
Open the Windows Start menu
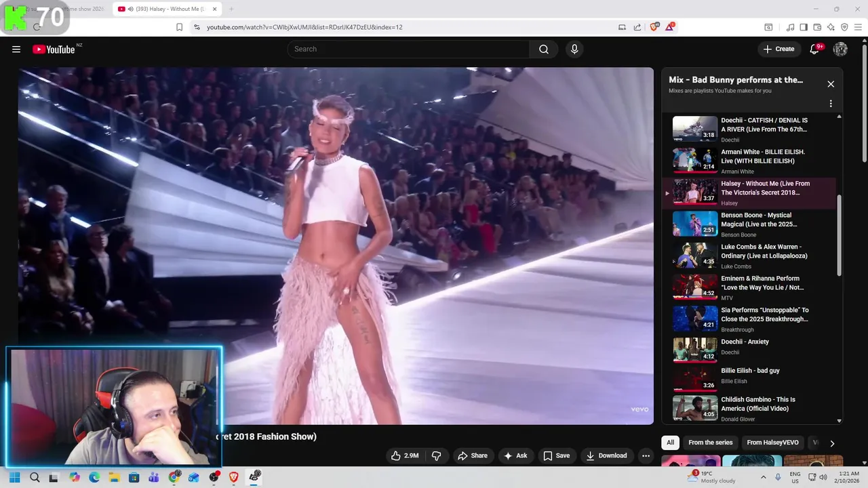14,477
